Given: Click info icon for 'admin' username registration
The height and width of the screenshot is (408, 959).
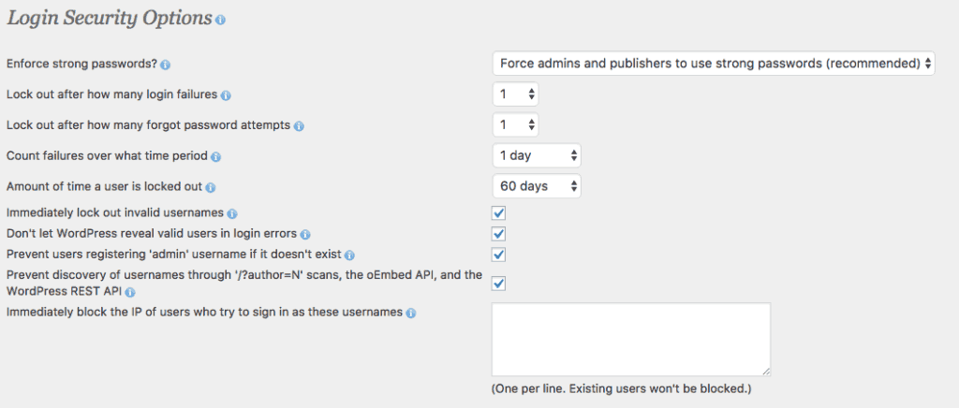Looking at the screenshot, I should pyautogui.click(x=349, y=255).
